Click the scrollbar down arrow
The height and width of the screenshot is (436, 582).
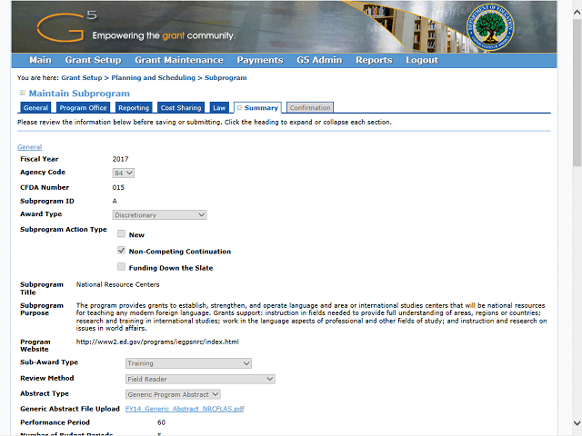pyautogui.click(x=577, y=423)
